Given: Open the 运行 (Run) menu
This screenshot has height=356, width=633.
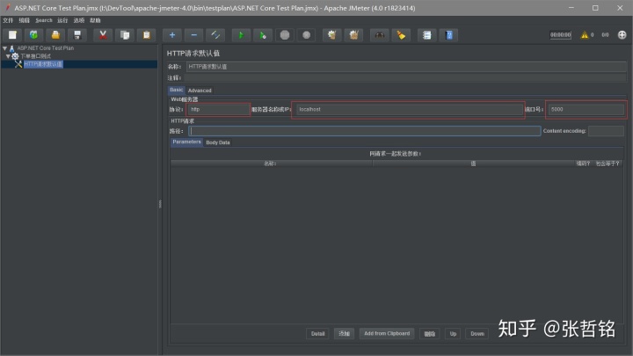Looking at the screenshot, I should pyautogui.click(x=62, y=20).
